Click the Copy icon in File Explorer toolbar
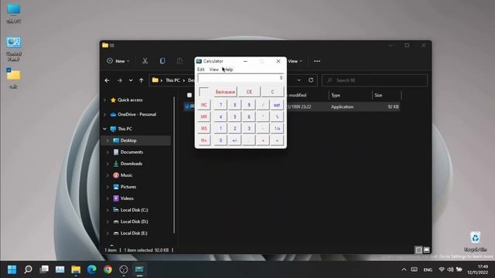The image size is (495, 278). point(162,61)
